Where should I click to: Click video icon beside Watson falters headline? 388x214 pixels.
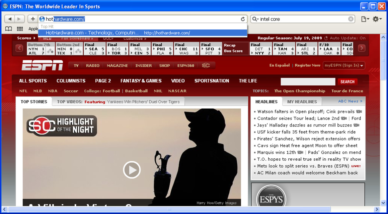point(359,111)
